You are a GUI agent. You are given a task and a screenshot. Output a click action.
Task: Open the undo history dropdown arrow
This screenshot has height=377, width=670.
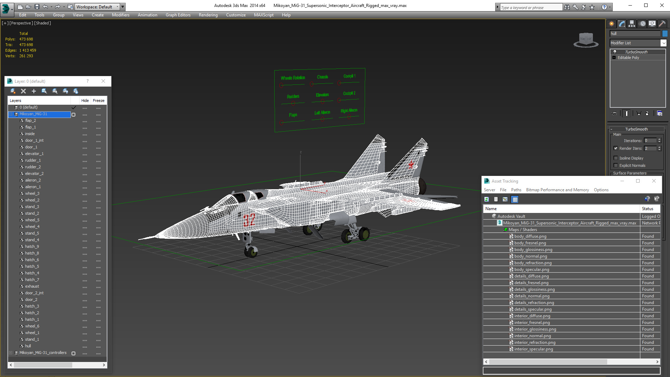pos(51,7)
